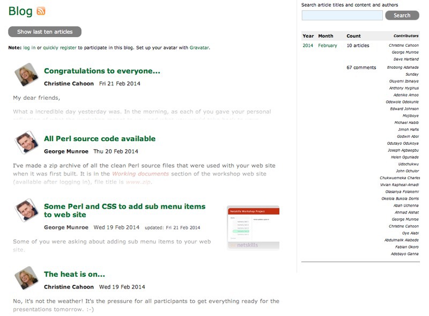
Task: Open All Perl source code available article
Action: pos(100,138)
